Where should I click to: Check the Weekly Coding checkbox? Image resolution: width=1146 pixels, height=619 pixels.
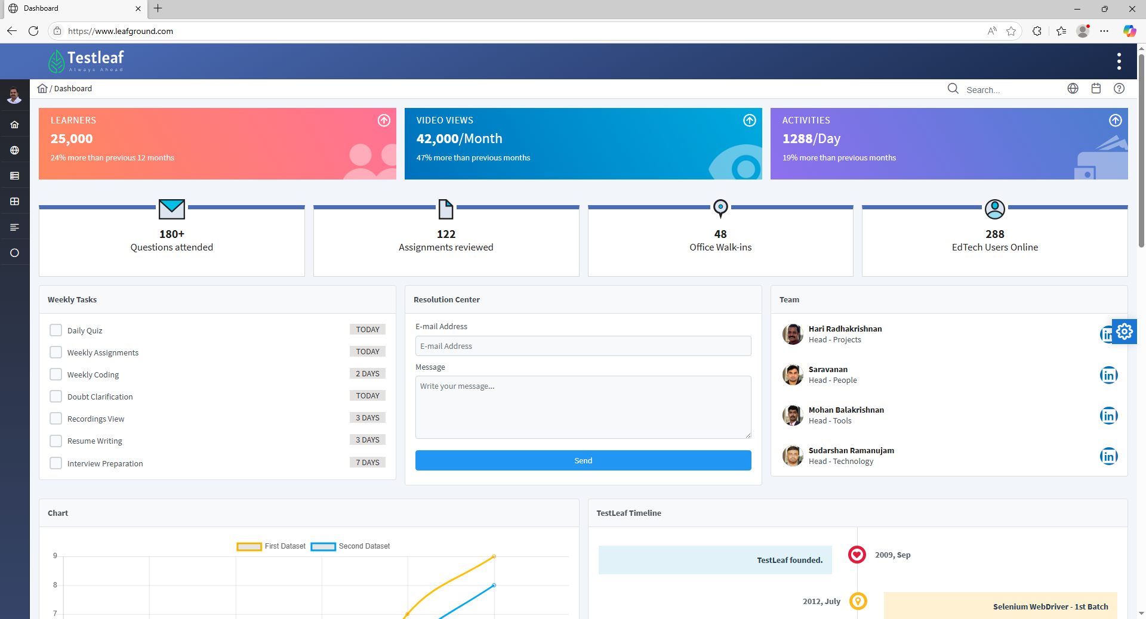click(x=56, y=375)
